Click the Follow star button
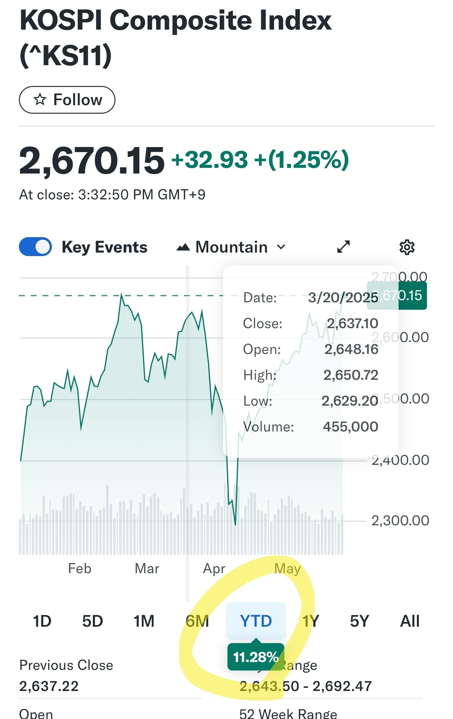Screen dimensions: 453x719 tap(67, 100)
